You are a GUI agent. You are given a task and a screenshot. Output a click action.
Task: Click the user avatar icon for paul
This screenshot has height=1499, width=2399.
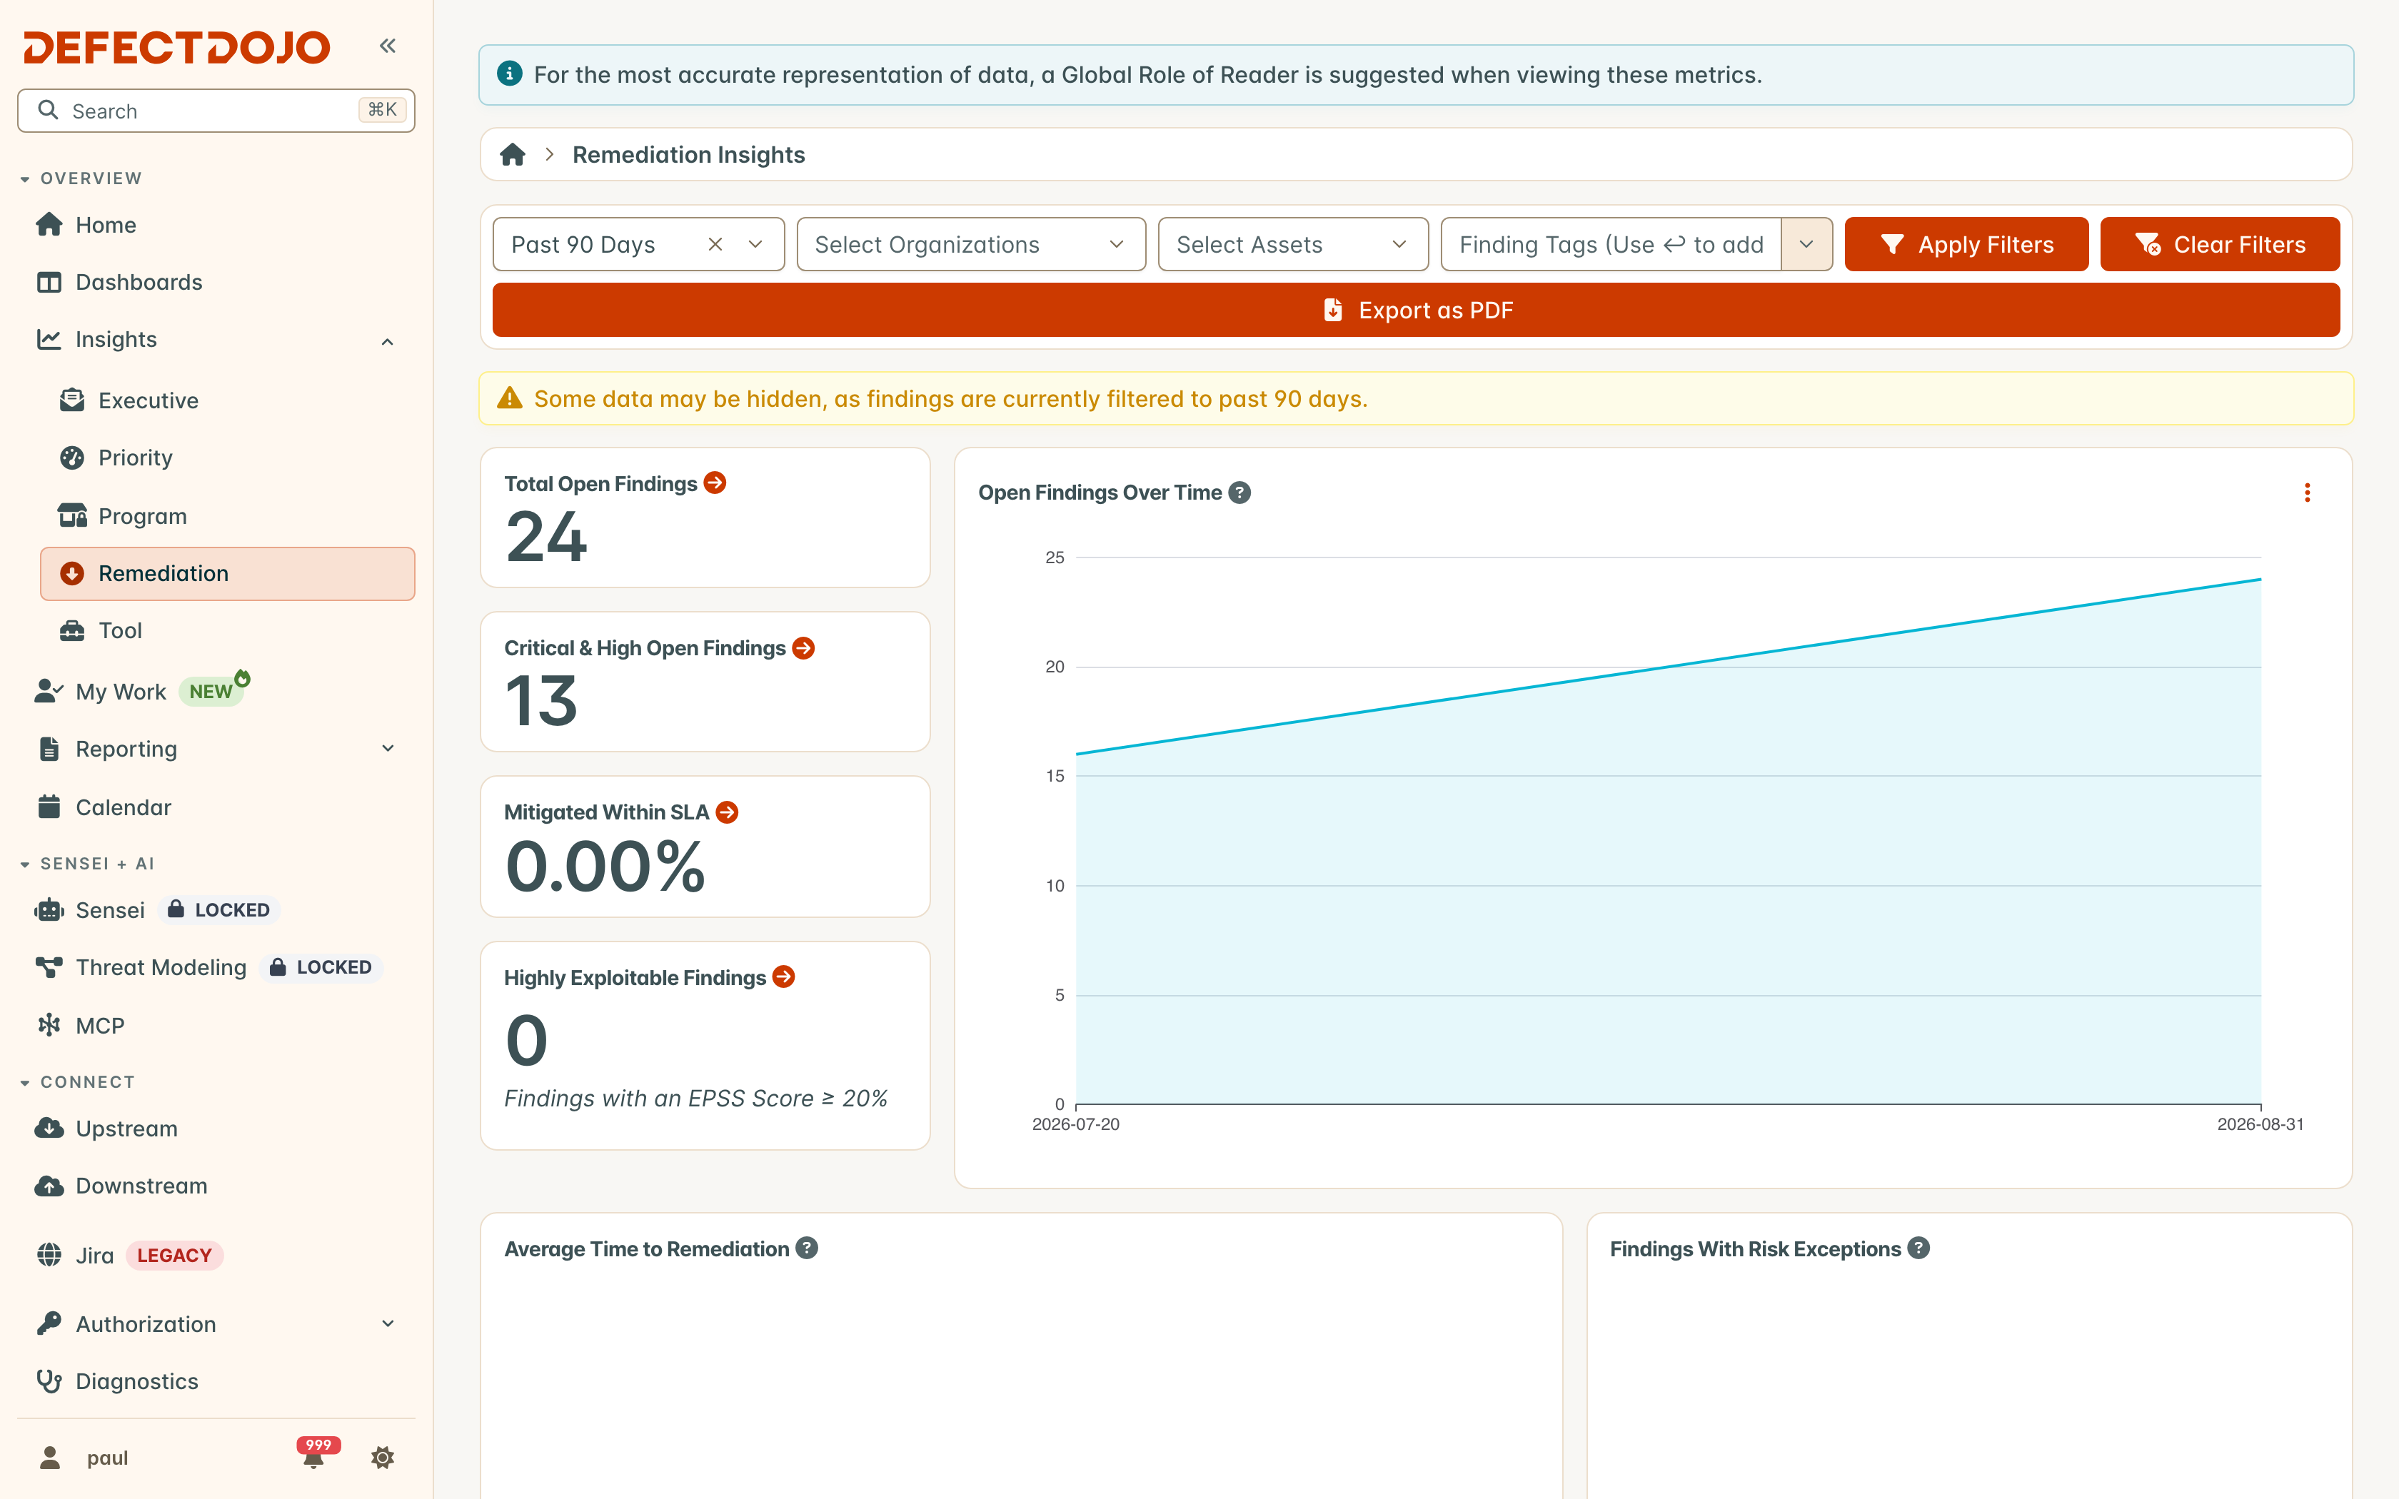[49, 1458]
